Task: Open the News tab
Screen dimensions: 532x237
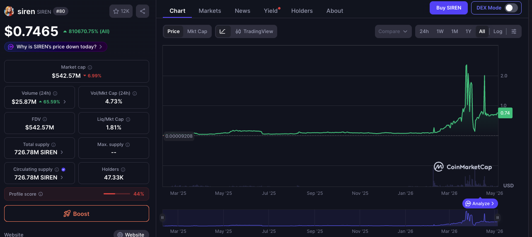Action: [242, 11]
